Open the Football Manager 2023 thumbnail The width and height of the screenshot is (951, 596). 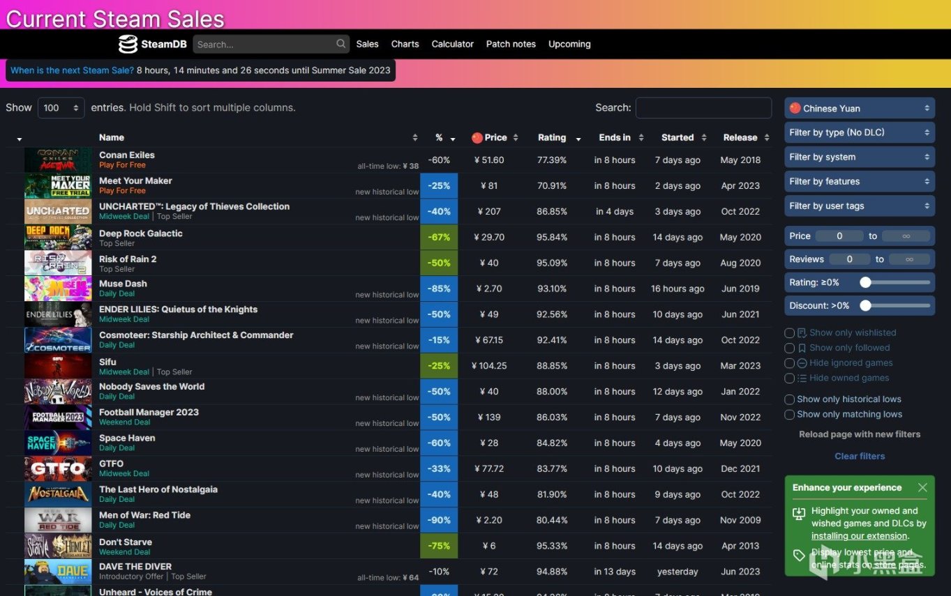click(58, 418)
